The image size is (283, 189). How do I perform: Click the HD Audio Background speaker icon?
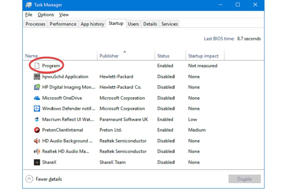click(x=37, y=141)
